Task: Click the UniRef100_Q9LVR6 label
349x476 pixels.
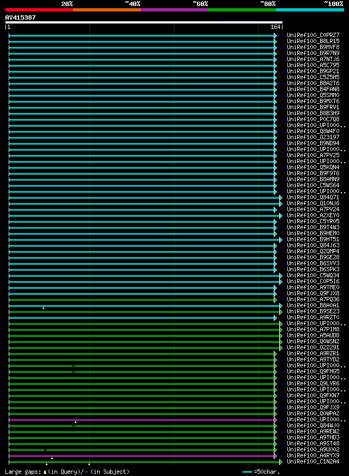Action: tap(313, 383)
